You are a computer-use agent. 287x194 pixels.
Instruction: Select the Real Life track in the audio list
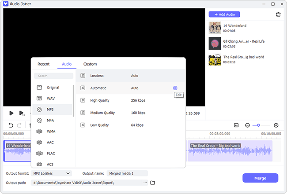point(245,44)
